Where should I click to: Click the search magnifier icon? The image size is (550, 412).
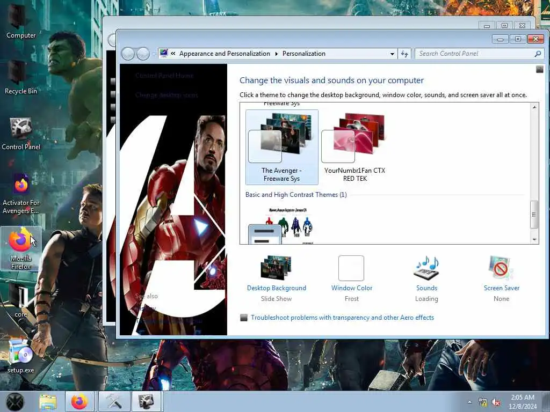click(538, 54)
